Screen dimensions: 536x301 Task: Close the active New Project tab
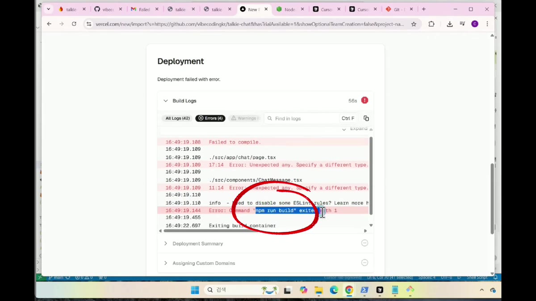[x=266, y=9]
